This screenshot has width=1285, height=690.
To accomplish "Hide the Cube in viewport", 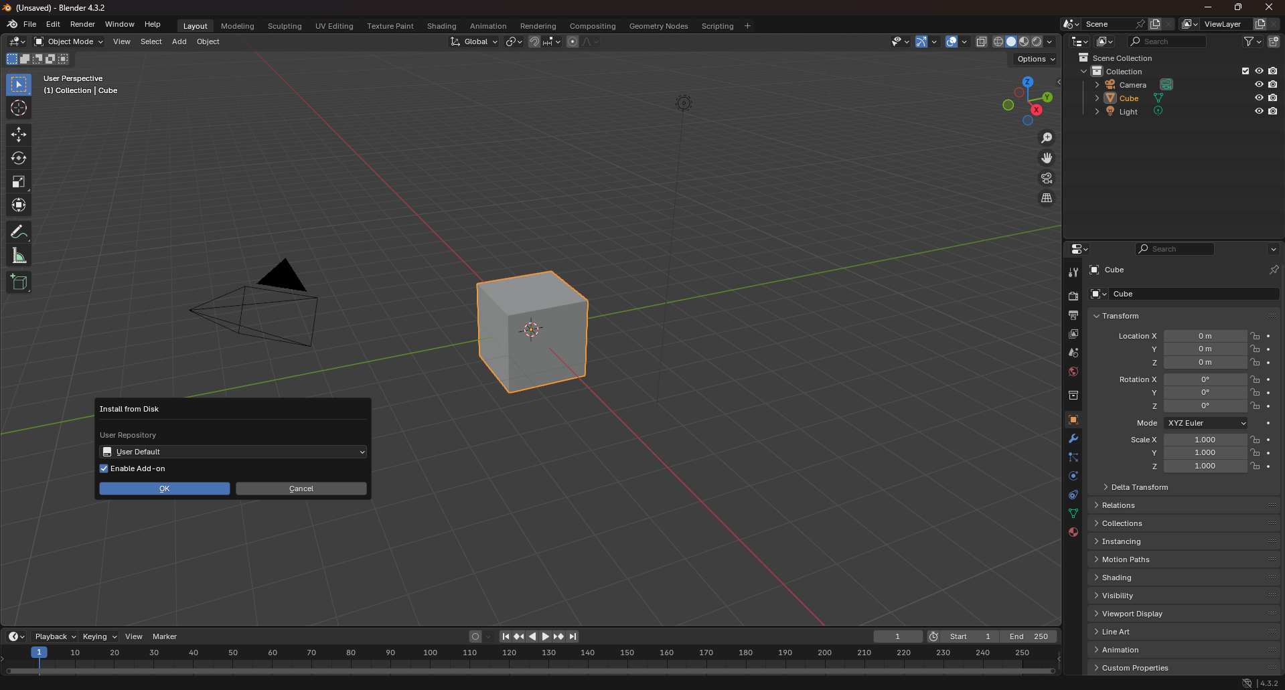I will point(1259,98).
